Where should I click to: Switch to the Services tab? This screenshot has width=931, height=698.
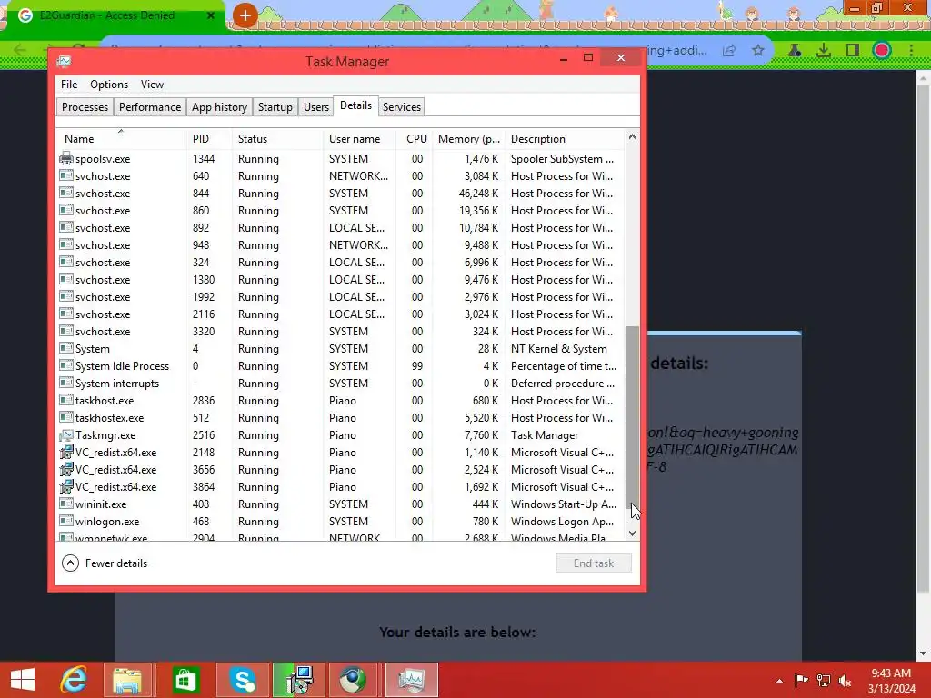tap(401, 107)
